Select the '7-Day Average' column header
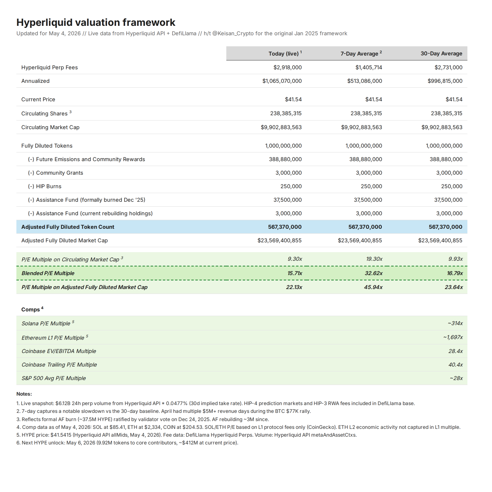The width and height of the screenshot is (492, 492). (x=361, y=53)
